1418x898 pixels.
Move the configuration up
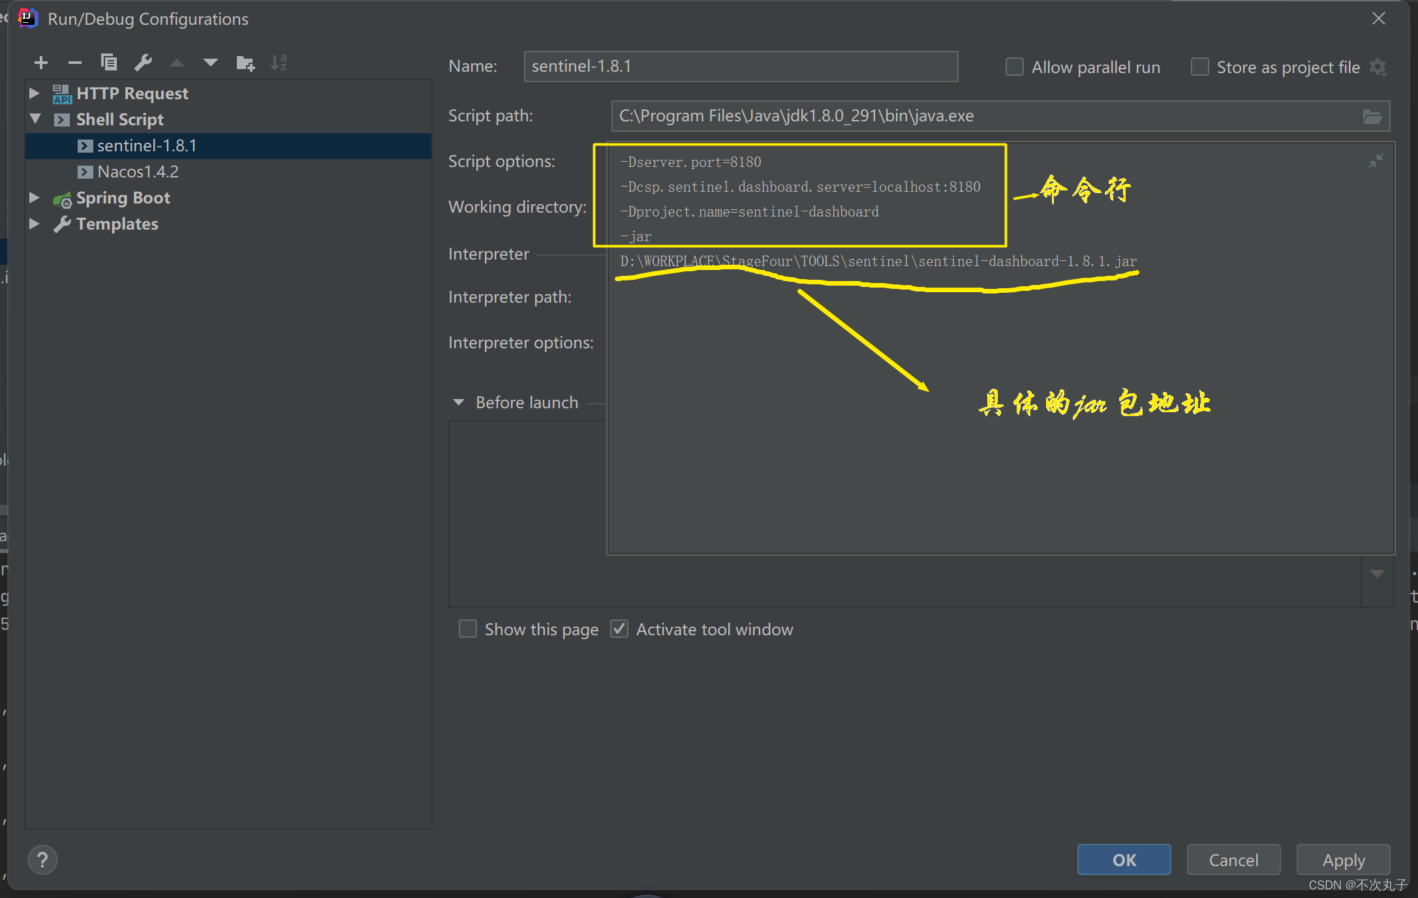point(177,63)
